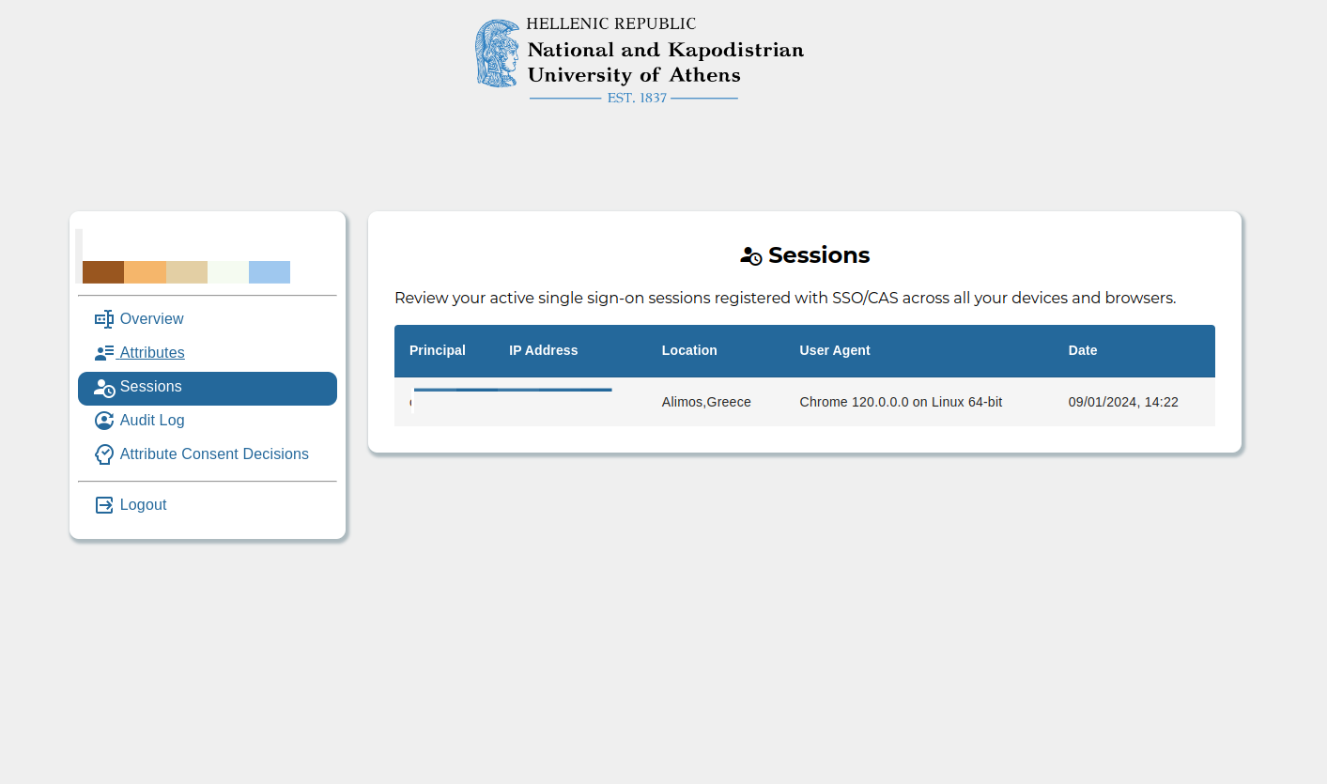
Task: Open the Overview menu label
Action: (x=151, y=319)
